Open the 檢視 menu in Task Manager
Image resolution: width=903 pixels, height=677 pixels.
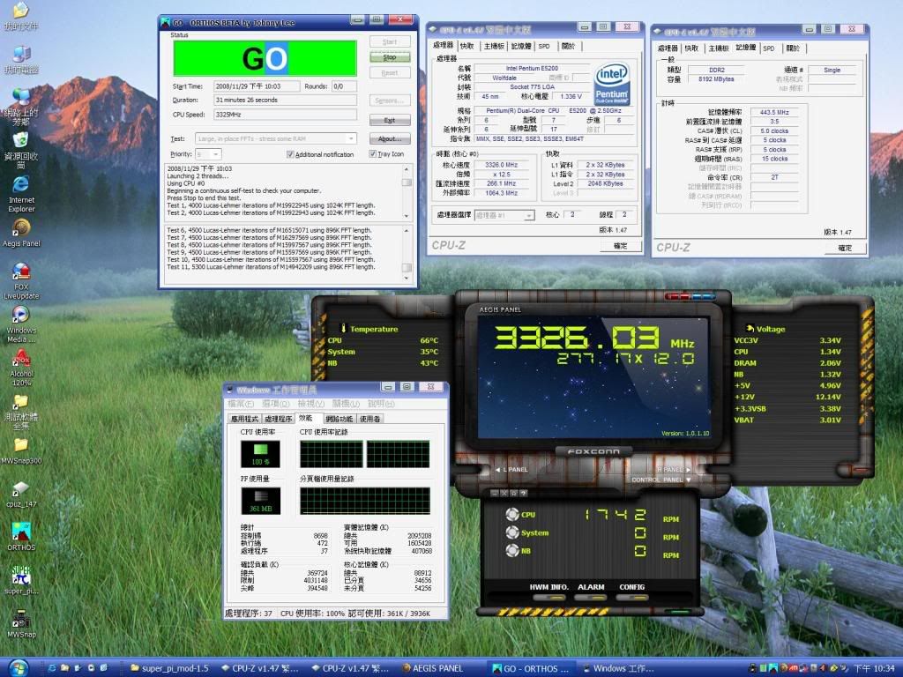click(310, 404)
